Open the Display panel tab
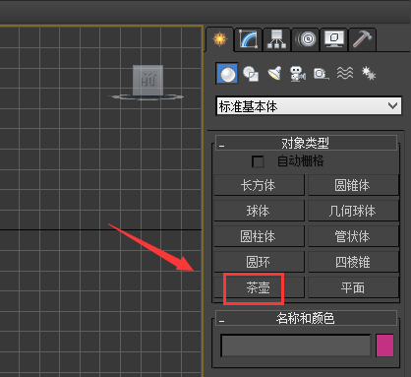 pyautogui.click(x=334, y=39)
